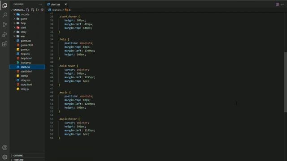This screenshot has height=161, width=287.
Task: Click the New File icon in explorer header
Action: [28, 10]
